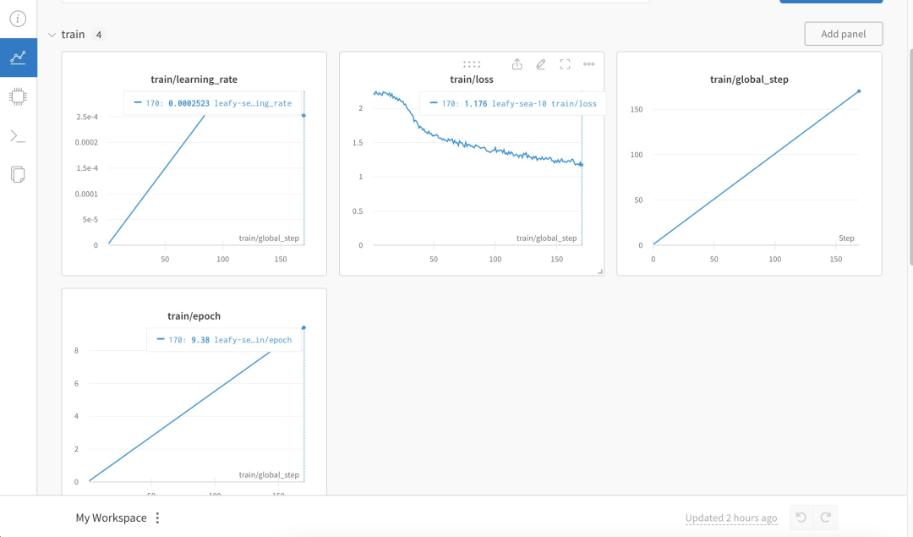
Task: Click the undo arrow in bottom bar
Action: pyautogui.click(x=801, y=518)
